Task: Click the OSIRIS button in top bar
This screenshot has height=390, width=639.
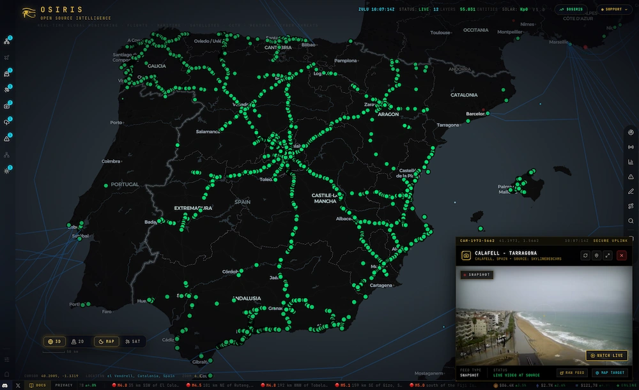Action: click(571, 9)
